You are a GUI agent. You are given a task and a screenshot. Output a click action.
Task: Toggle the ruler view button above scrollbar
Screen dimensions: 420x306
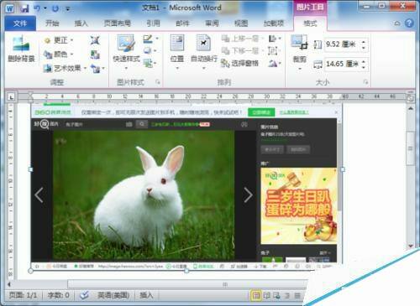410,98
